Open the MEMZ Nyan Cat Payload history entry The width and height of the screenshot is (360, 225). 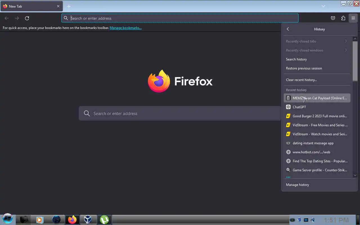[x=317, y=98]
